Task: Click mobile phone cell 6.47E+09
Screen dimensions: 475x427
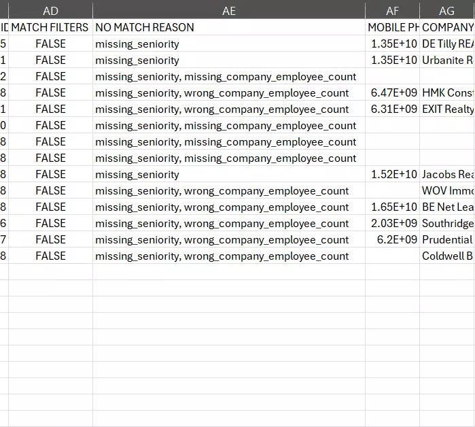Action: [393, 92]
